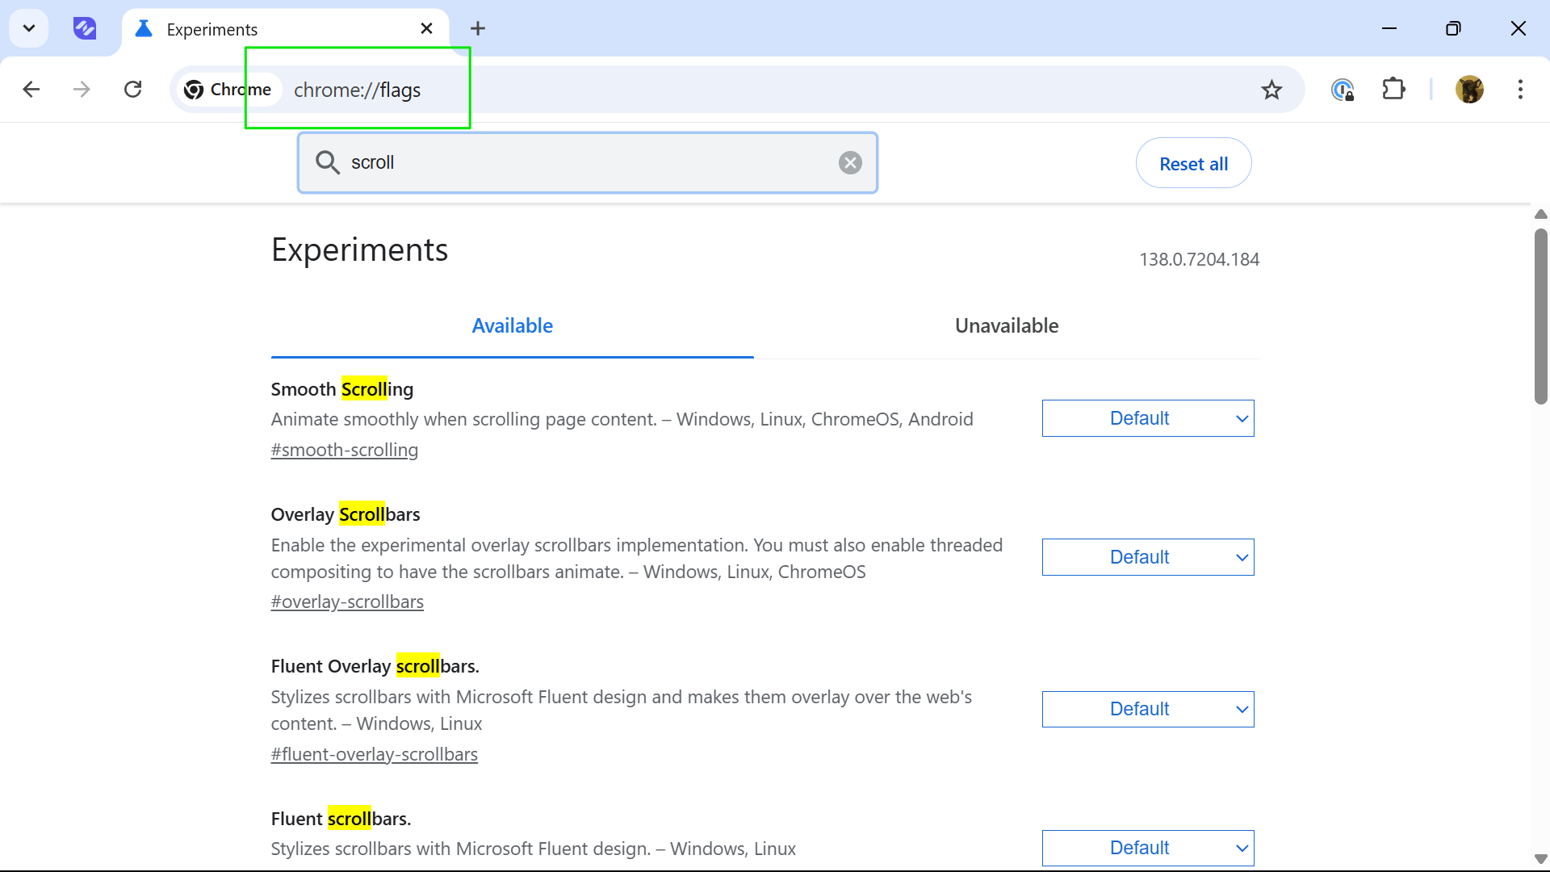Viewport: 1550px width, 872px height.
Task: Open the #smooth-scrolling link
Action: [345, 450]
